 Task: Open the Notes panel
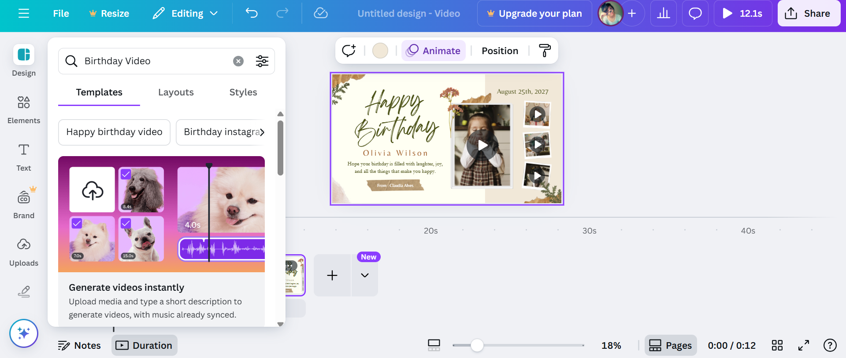coord(79,346)
